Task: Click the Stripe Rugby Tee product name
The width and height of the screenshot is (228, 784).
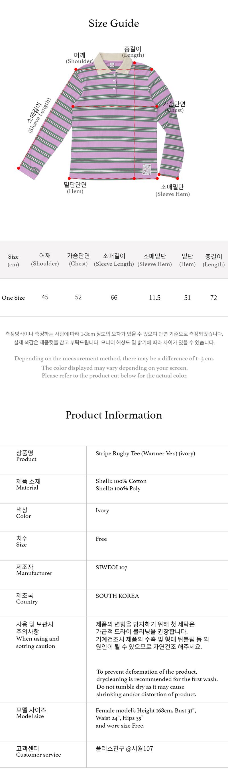Action: pyautogui.click(x=145, y=454)
